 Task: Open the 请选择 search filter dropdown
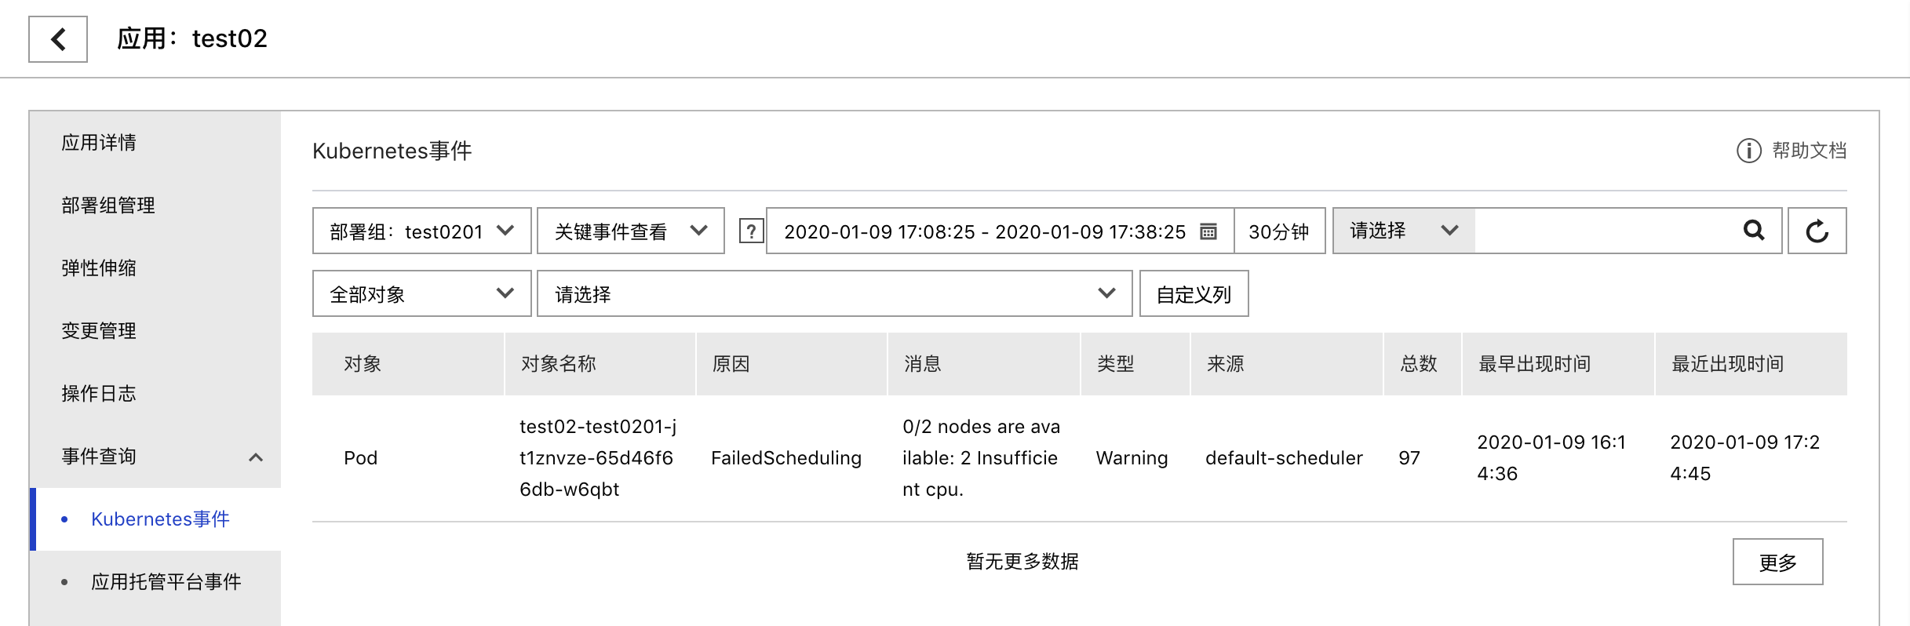(1404, 231)
